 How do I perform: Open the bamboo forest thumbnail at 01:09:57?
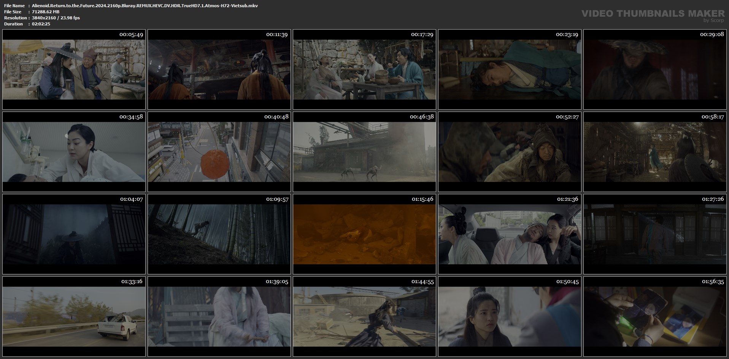pos(219,234)
